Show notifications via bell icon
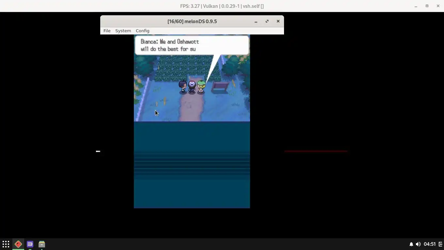This screenshot has width=444, height=250. 411,244
